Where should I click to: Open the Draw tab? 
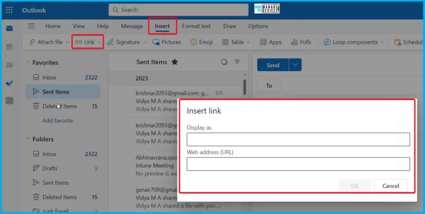[230, 26]
